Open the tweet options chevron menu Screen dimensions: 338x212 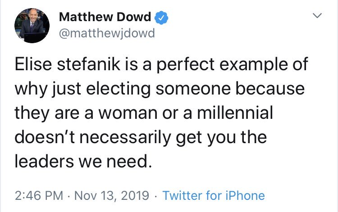(318, 16)
